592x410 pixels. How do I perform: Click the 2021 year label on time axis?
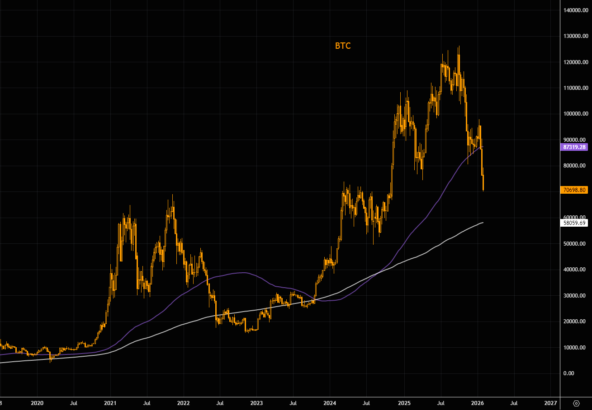click(x=110, y=402)
